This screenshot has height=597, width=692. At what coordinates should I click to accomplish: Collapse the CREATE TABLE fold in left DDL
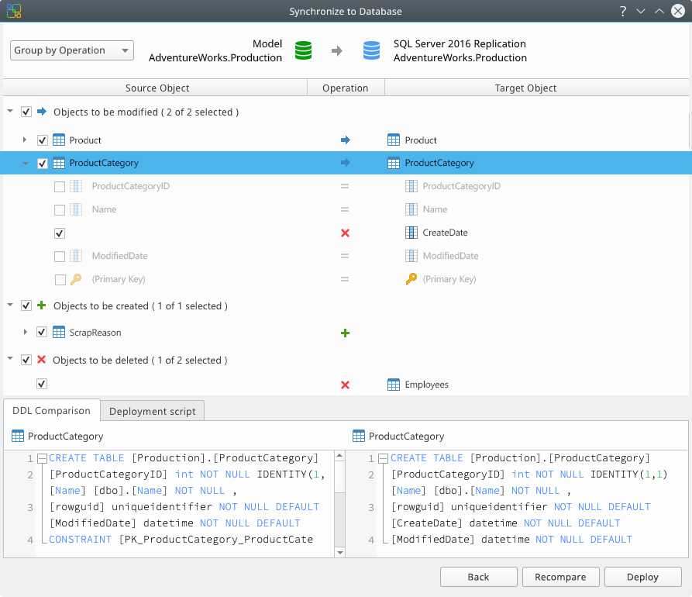pyautogui.click(x=43, y=458)
